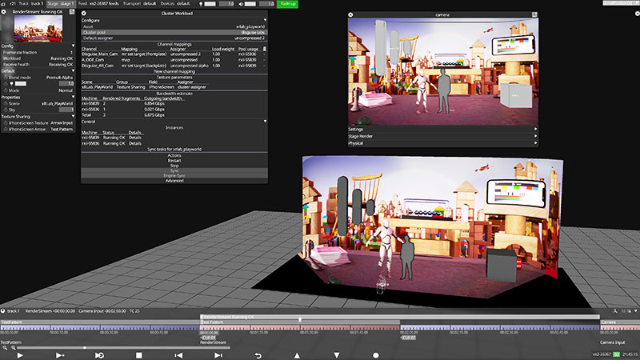Jump to the previous section icon
The image size is (640, 360).
(178, 355)
